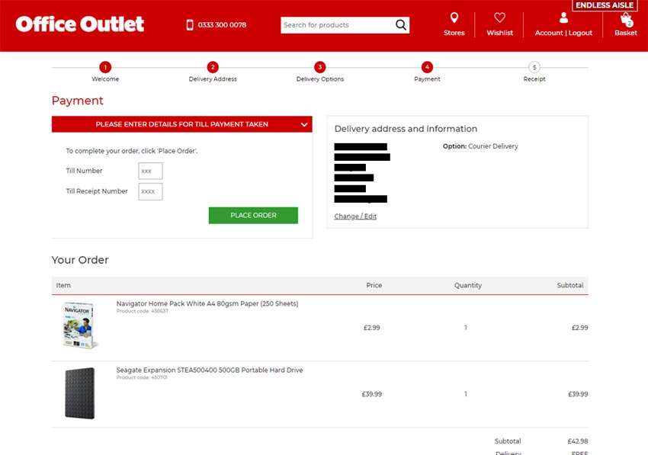
Task: Click the Price column header
Action: (374, 285)
